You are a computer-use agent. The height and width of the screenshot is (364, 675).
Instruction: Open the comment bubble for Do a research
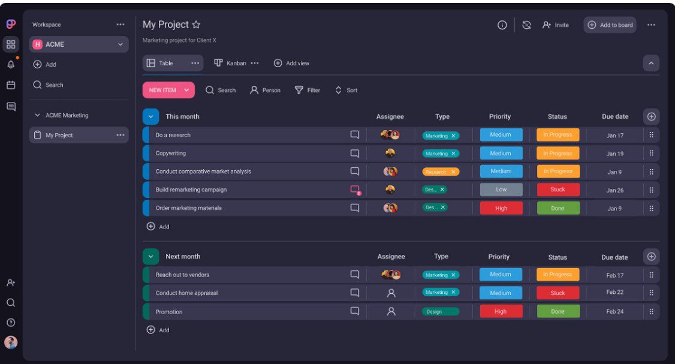click(354, 135)
